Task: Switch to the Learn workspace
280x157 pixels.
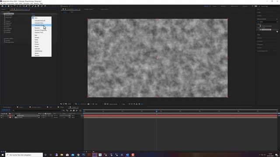Action: [x=214, y=6]
